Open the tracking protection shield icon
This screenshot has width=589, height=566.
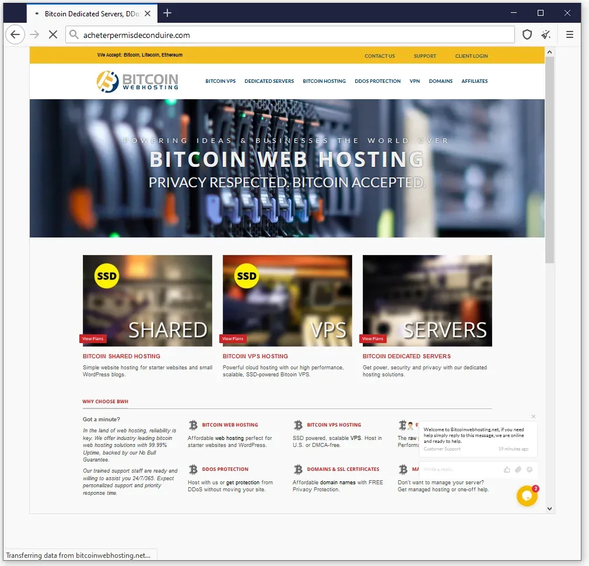click(527, 35)
